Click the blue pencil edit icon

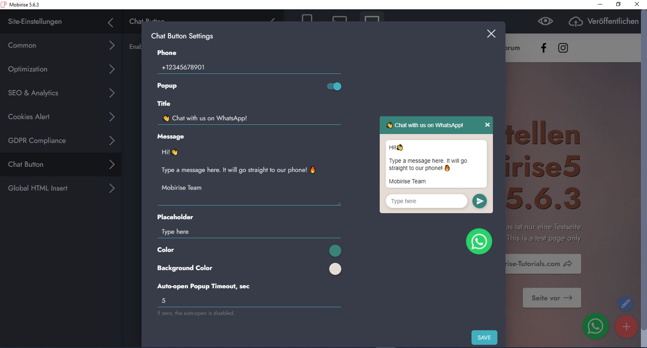[625, 304]
